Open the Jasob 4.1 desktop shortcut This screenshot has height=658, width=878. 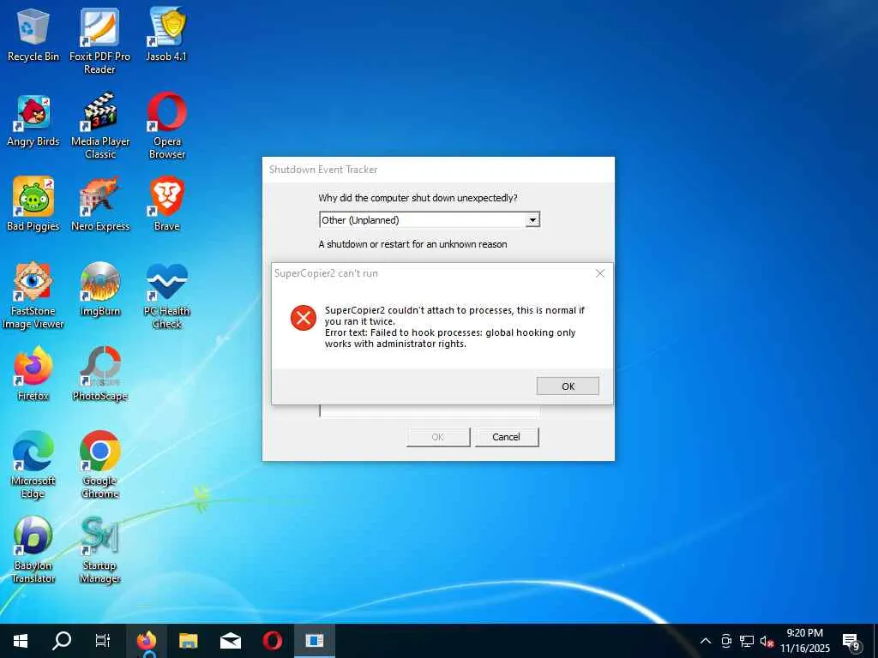point(166,34)
